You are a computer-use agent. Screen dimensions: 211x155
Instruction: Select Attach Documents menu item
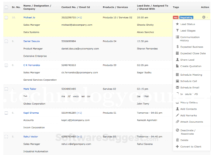[x=192, y=122]
